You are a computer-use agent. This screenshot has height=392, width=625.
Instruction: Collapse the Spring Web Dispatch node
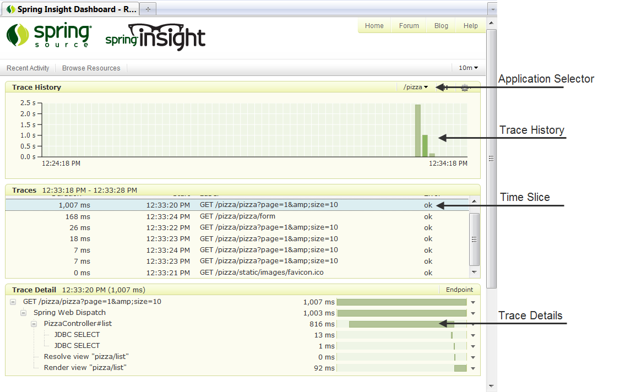[x=23, y=313]
